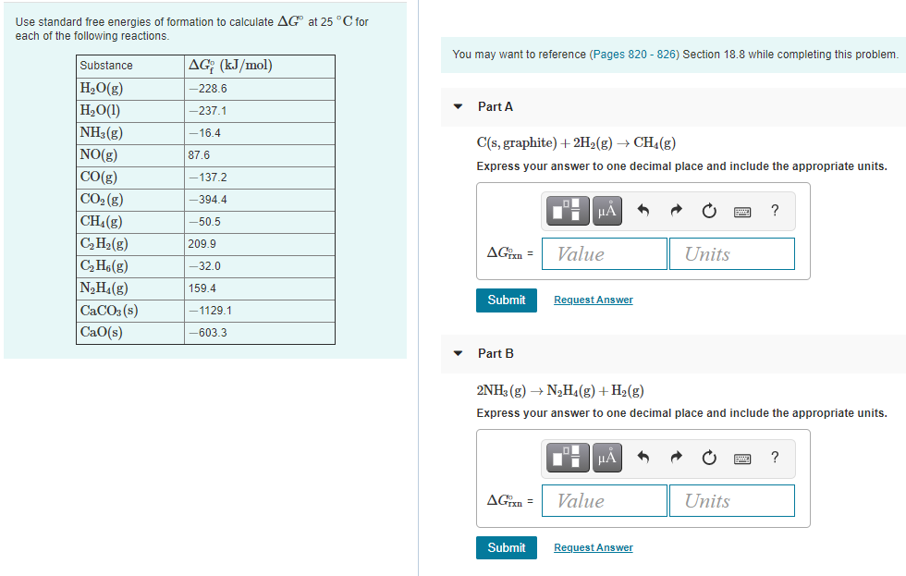Select the −16.4 value cell
906x576 pixels.
pos(260,133)
